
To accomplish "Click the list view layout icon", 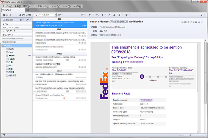I will (x=59, y=15).
